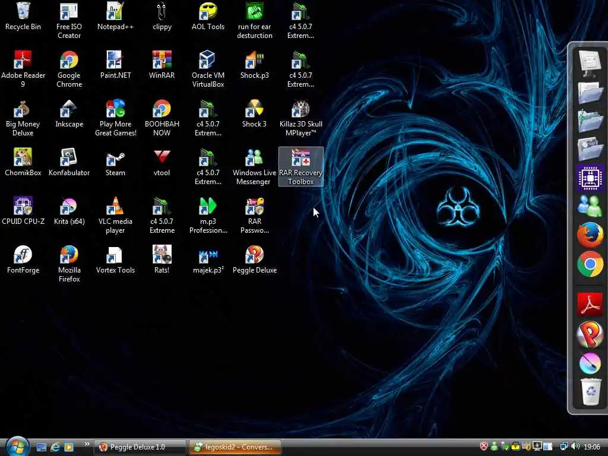Launch Firefox from the side dock
Screen dimensions: 608x456
pyautogui.click(x=590, y=235)
